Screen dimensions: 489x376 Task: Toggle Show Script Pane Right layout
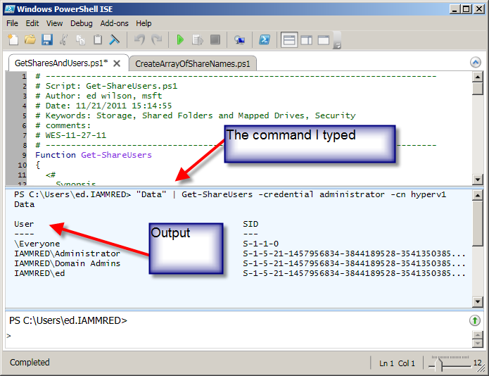tap(306, 40)
